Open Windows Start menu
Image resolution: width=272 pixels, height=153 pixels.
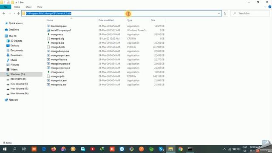pos(5,149)
